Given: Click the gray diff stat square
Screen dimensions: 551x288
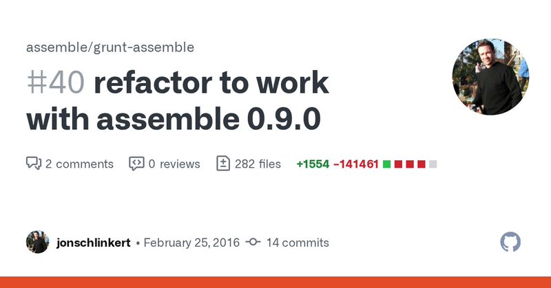Looking at the screenshot, I should coord(433,164).
